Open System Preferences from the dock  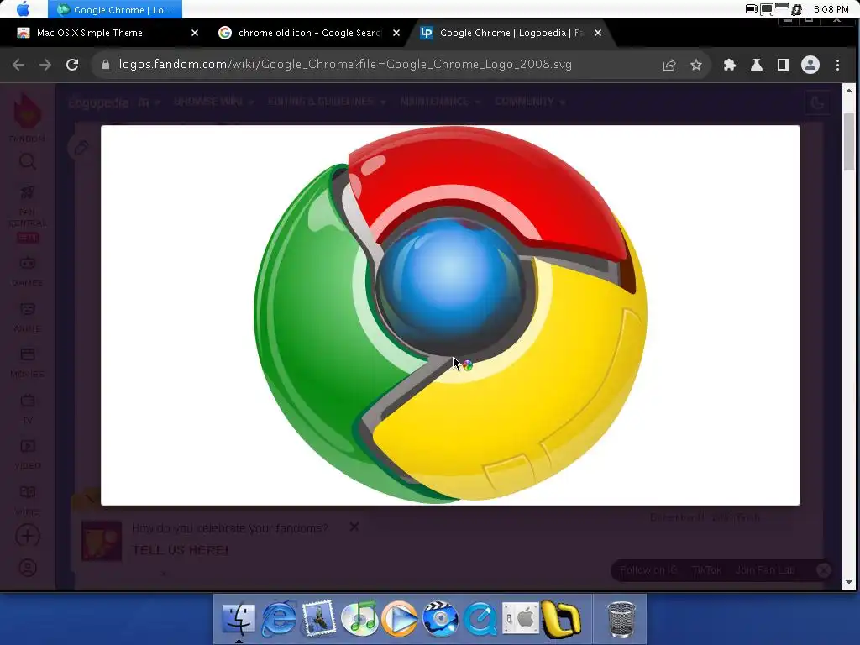click(521, 619)
